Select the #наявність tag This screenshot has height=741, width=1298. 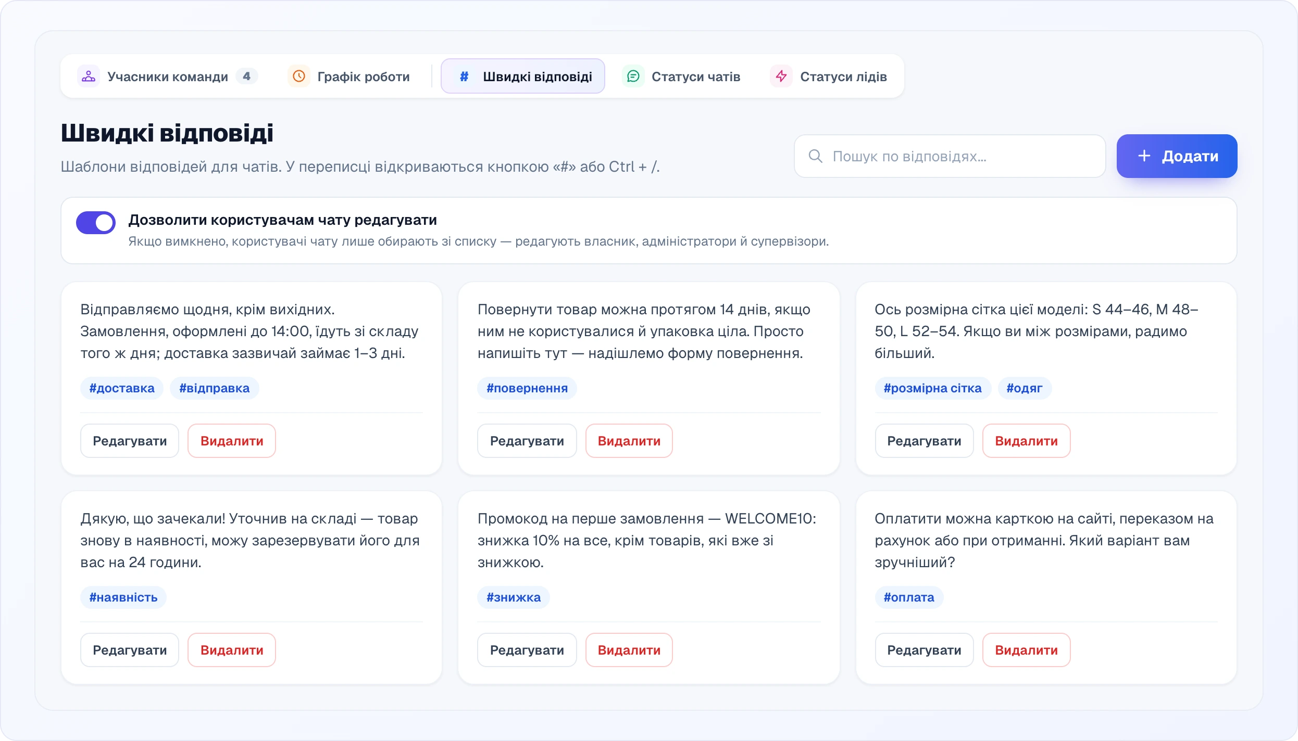tap(123, 597)
